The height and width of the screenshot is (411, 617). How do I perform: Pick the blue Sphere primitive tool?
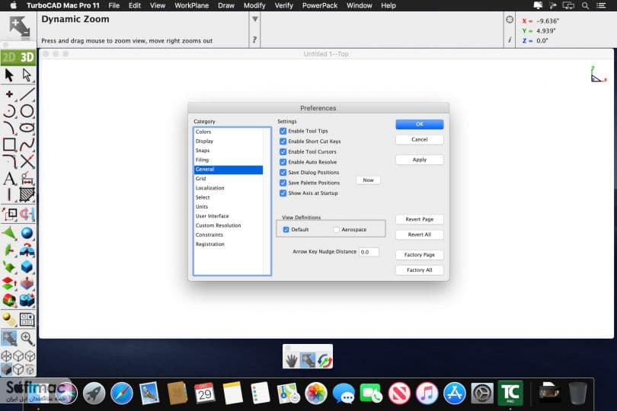[x=27, y=233]
